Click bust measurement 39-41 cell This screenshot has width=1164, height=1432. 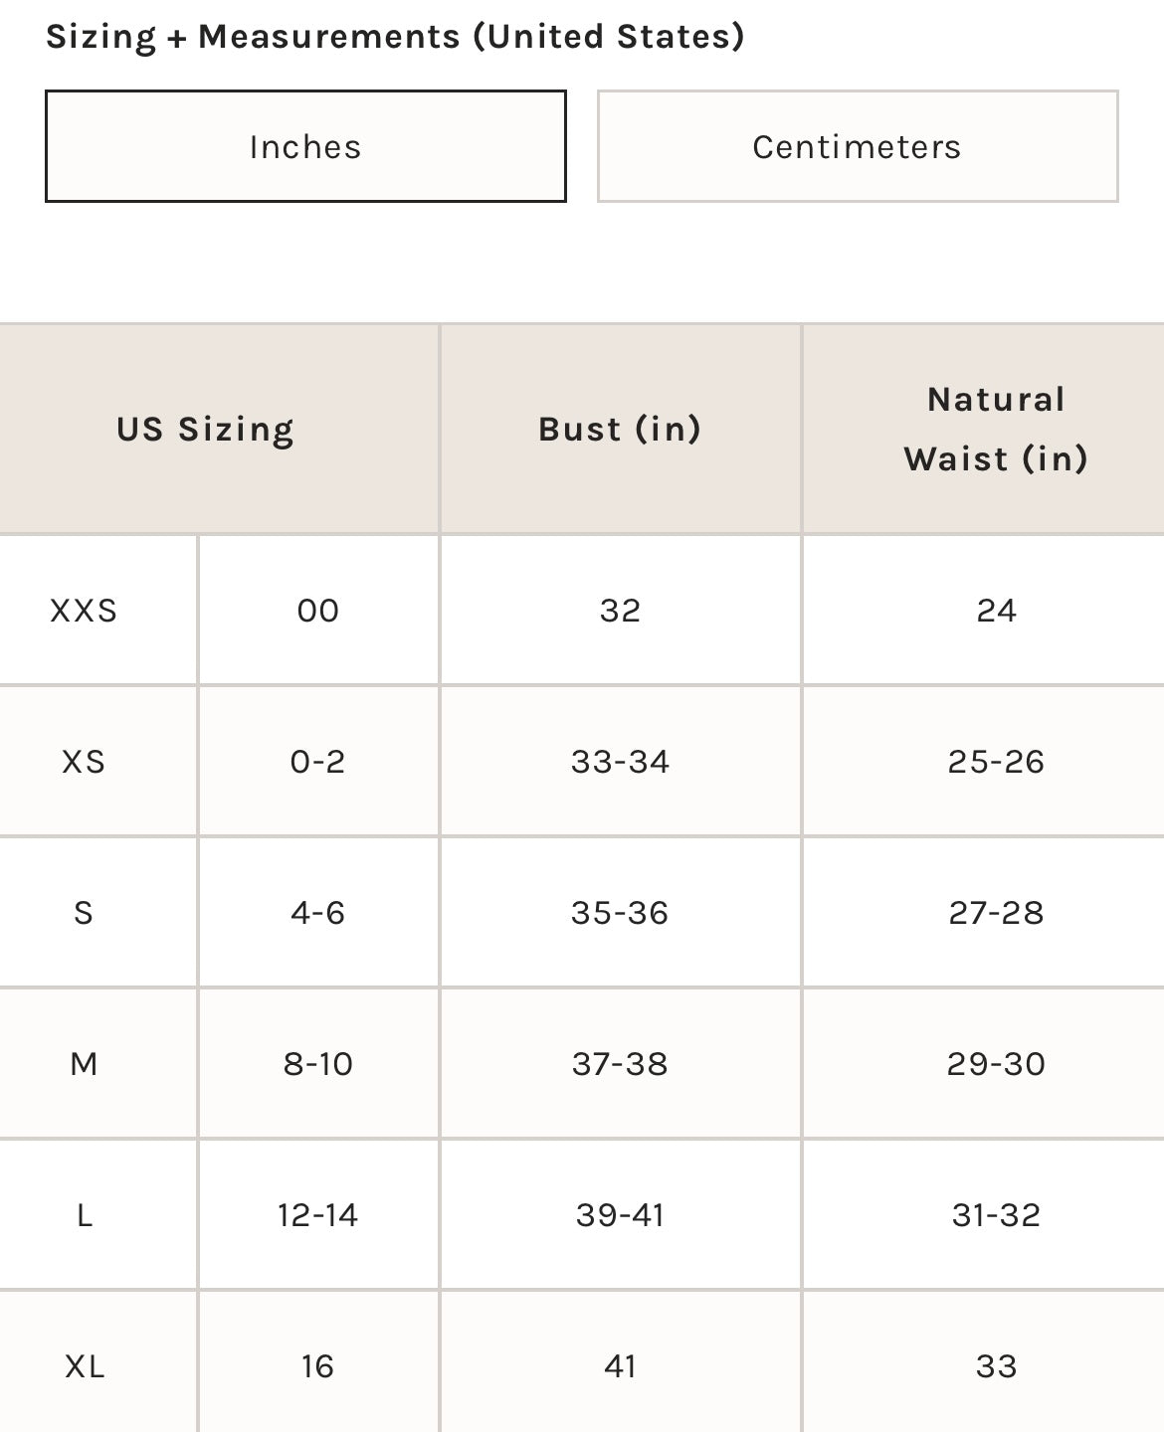620,1214
